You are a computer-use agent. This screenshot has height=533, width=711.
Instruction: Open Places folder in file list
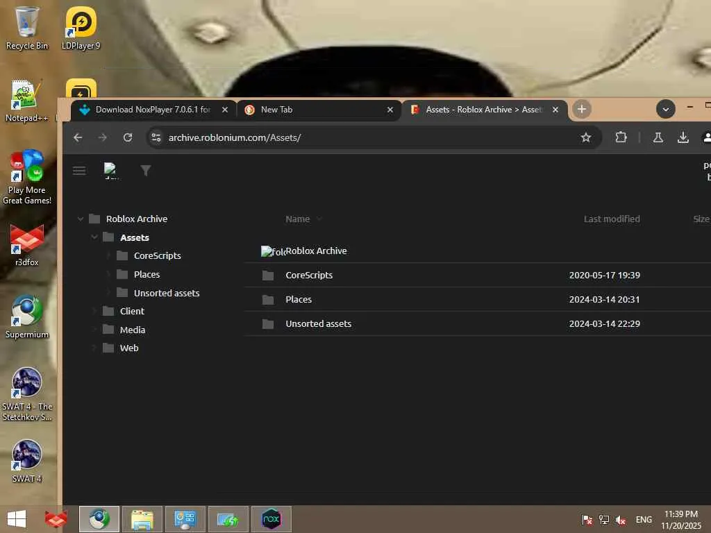pyautogui.click(x=299, y=300)
